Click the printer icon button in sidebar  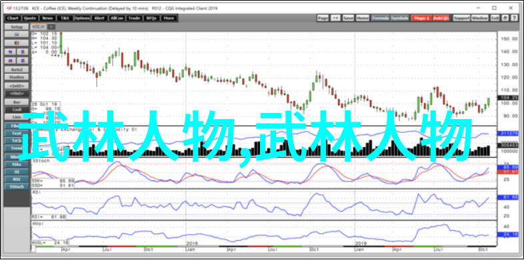pyautogui.click(x=17, y=35)
